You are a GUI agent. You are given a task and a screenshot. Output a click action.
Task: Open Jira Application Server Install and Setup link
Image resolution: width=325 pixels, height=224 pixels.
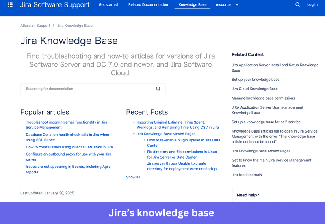275,67
